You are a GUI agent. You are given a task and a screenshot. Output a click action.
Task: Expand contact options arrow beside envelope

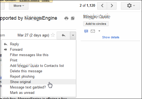tap(99, 31)
